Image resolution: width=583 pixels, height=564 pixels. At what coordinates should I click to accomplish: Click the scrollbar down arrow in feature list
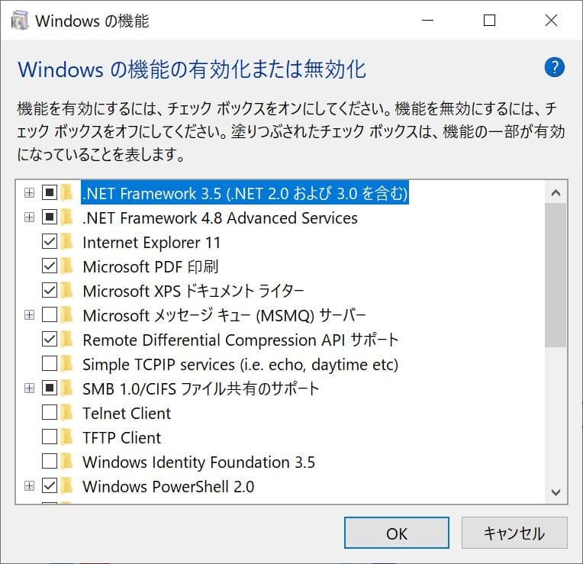click(556, 492)
